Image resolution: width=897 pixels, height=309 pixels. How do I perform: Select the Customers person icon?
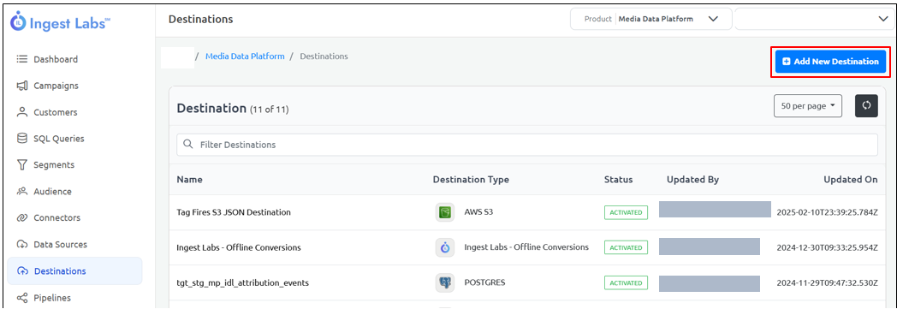pyautogui.click(x=22, y=112)
